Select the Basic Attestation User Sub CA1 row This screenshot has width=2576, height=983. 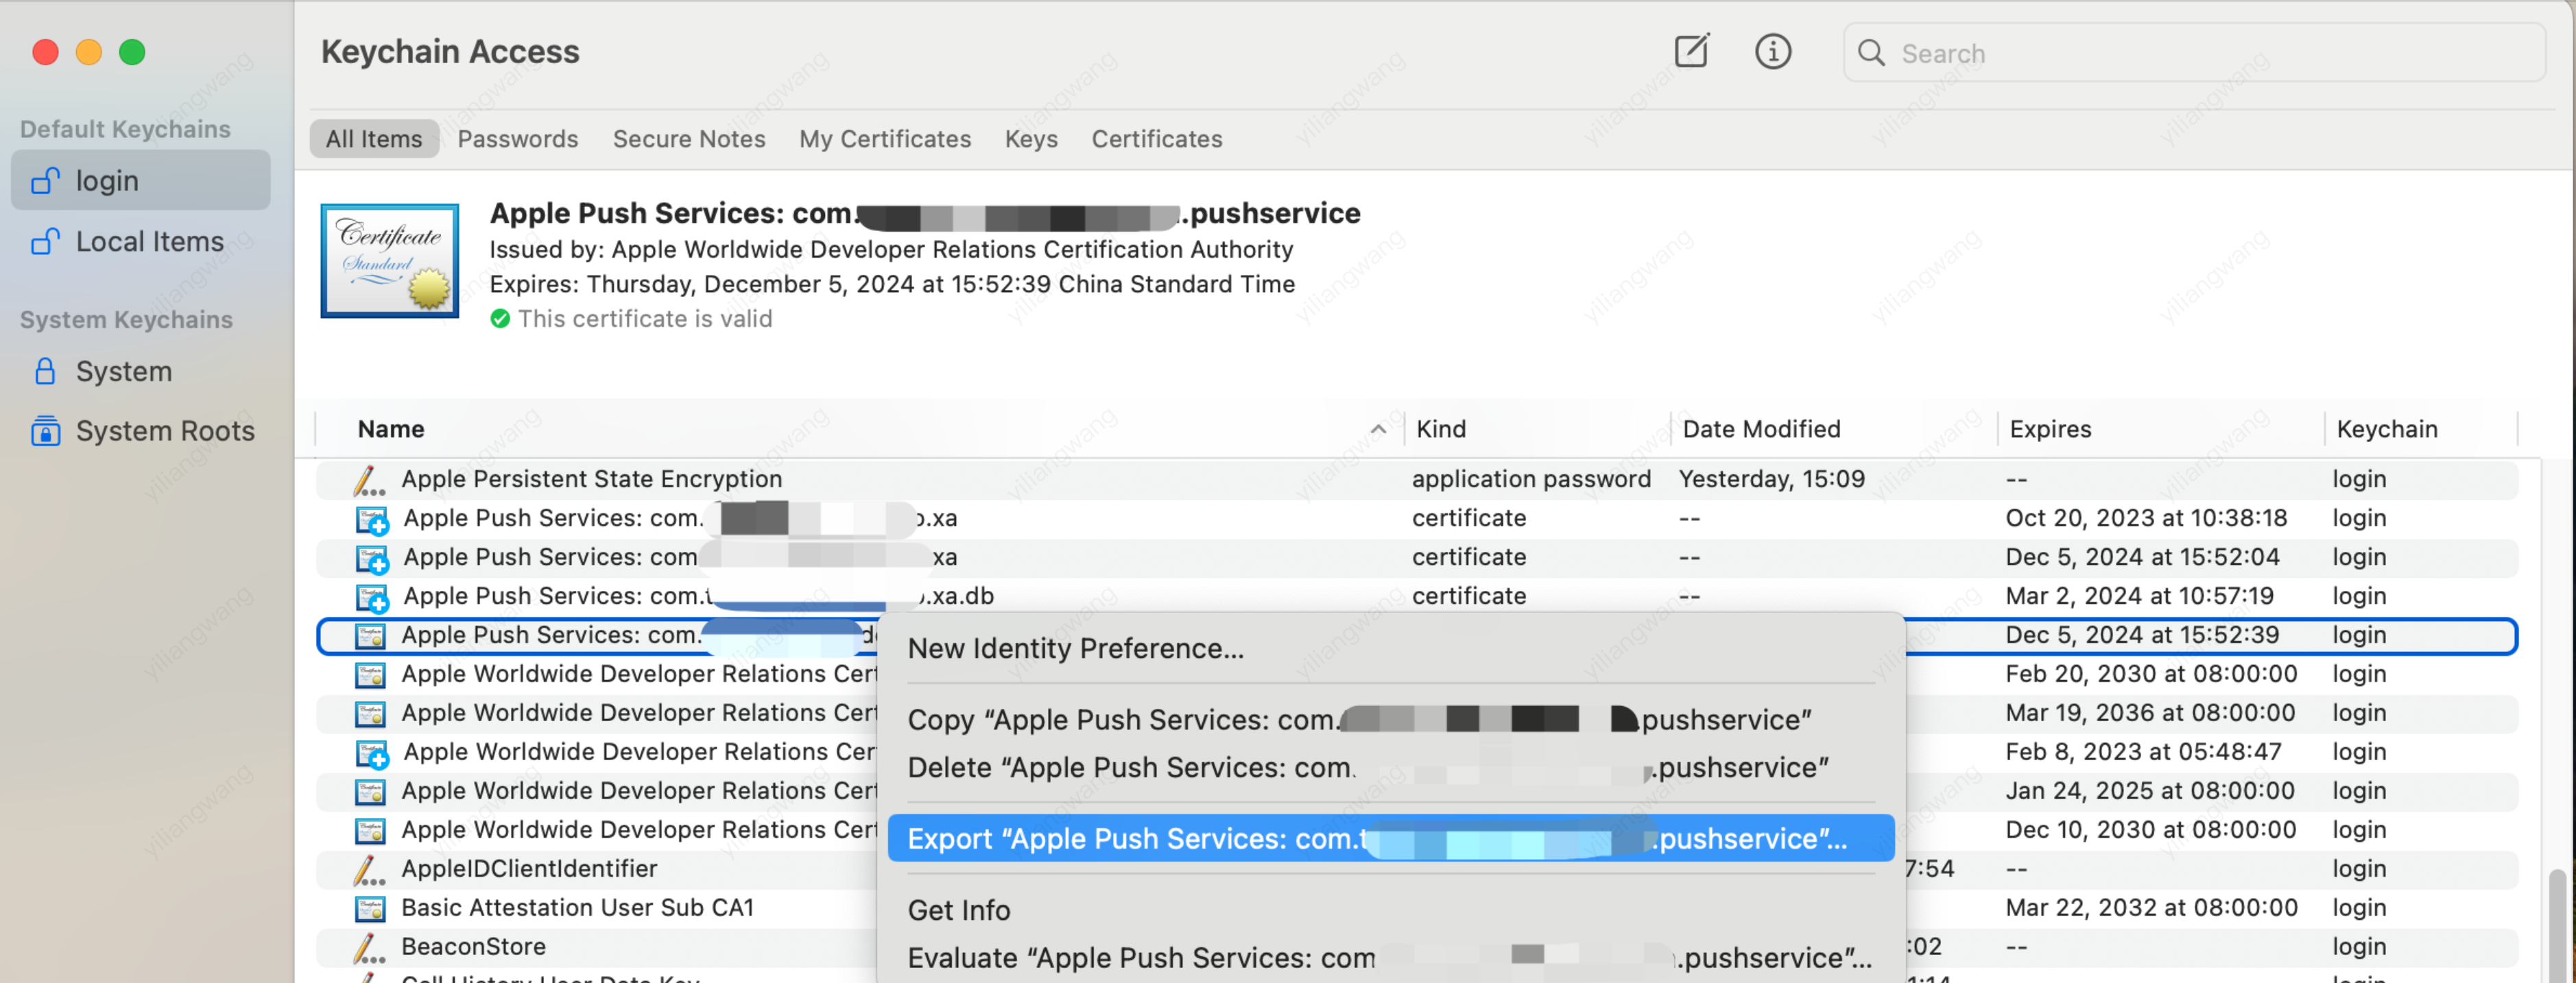[x=577, y=908]
